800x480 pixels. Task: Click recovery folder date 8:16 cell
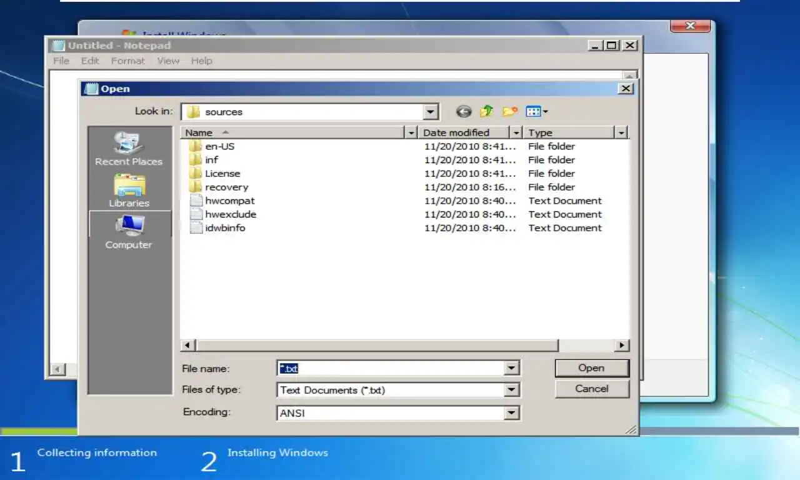[471, 187]
